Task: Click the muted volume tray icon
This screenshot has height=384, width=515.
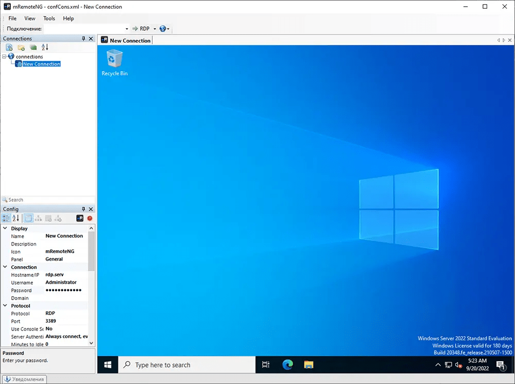Action: pos(459,364)
